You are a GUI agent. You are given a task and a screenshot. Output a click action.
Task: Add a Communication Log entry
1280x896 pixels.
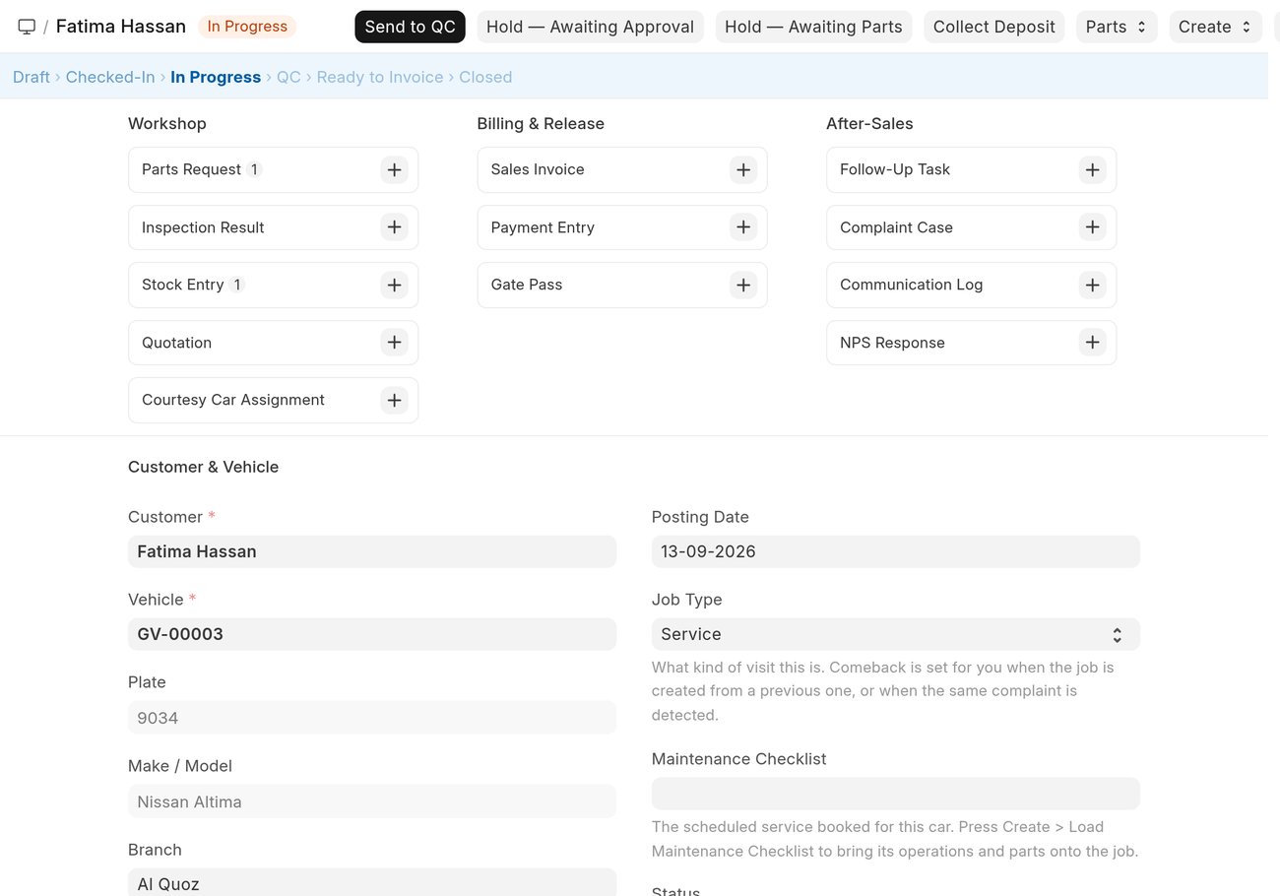(1092, 285)
